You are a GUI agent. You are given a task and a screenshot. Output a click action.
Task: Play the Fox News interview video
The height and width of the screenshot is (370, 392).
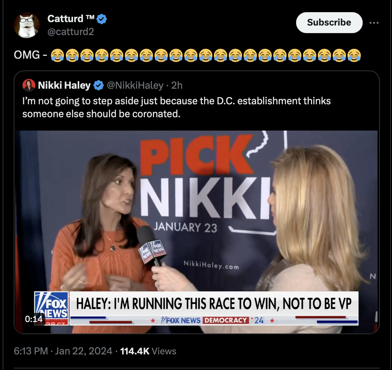[x=196, y=232]
